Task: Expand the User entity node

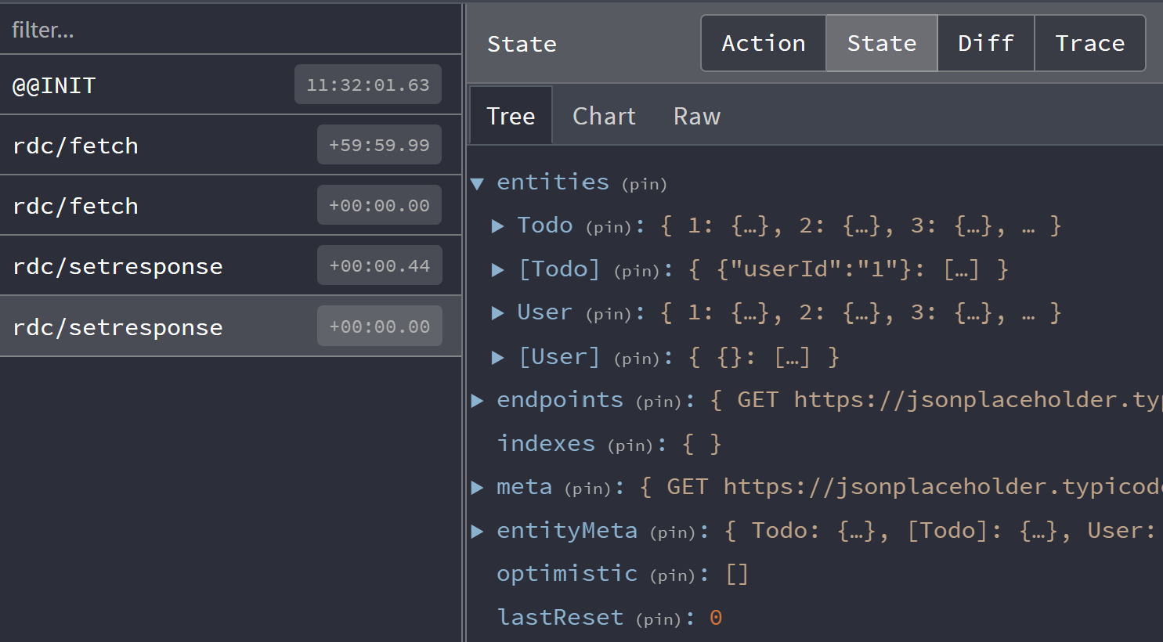Action: tap(498, 312)
